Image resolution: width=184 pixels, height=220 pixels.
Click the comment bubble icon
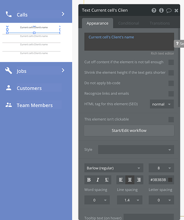click(169, 11)
